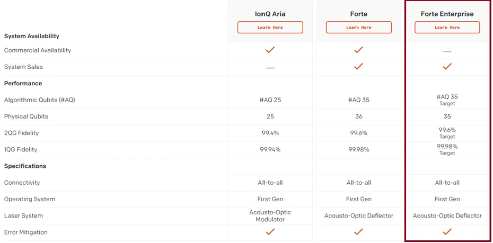Open Learn More for the Forte system
This screenshot has height=243, width=493.
click(x=358, y=28)
